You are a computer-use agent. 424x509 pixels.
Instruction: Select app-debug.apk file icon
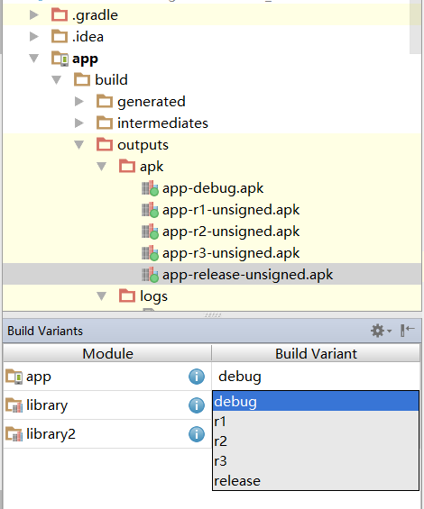150,188
